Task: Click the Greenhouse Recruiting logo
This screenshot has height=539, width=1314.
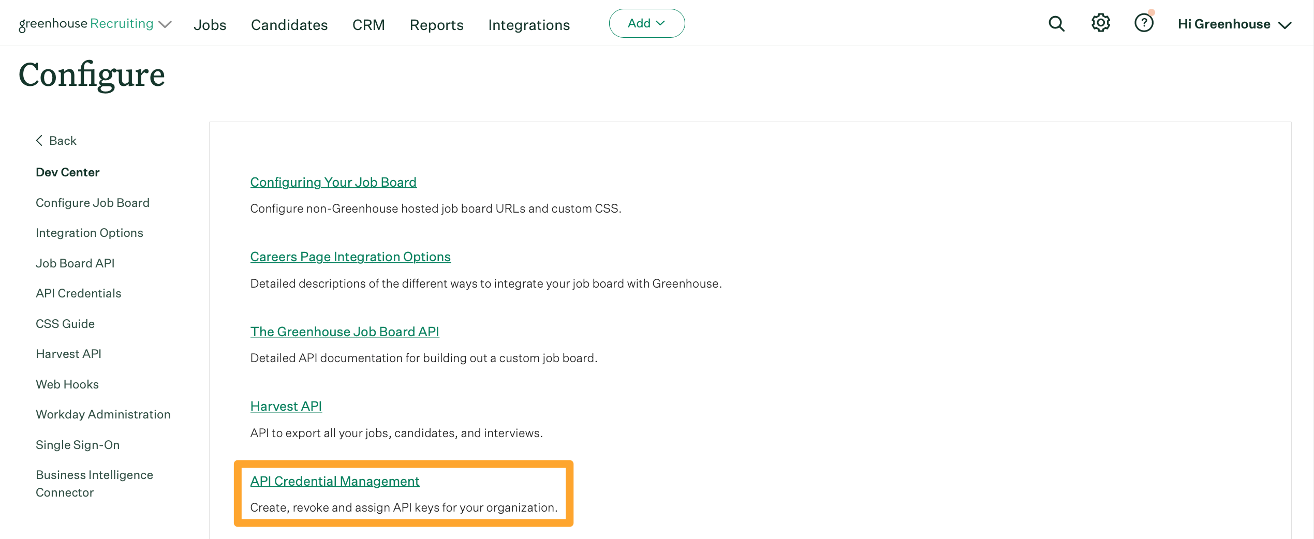Action: click(x=85, y=23)
